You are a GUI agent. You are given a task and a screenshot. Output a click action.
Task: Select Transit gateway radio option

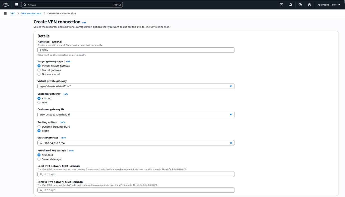pyautogui.click(x=39, y=70)
